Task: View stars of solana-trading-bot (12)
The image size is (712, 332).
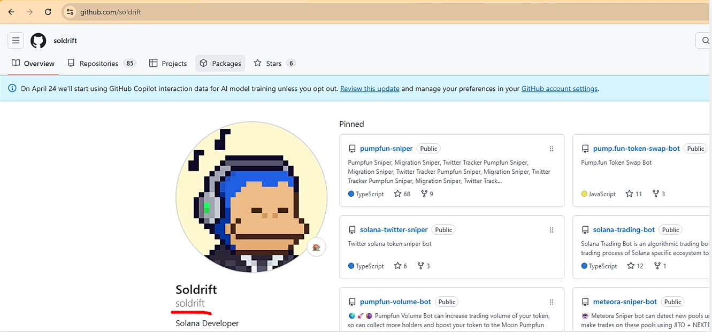Action: tap(635, 266)
